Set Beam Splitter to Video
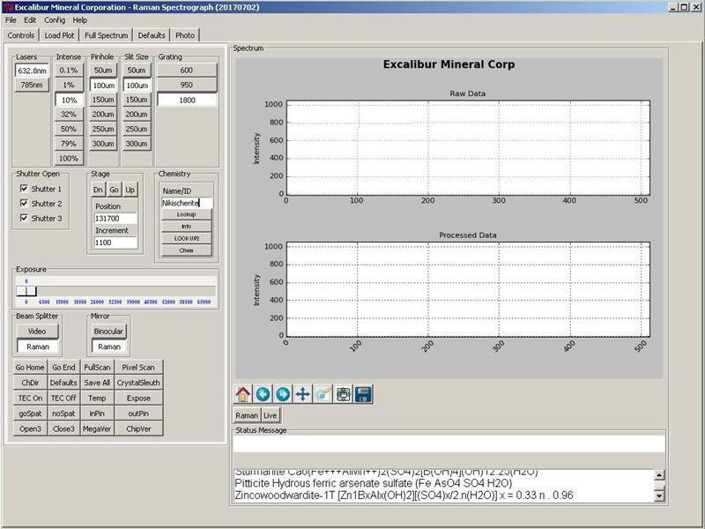705x529 pixels. 37,332
